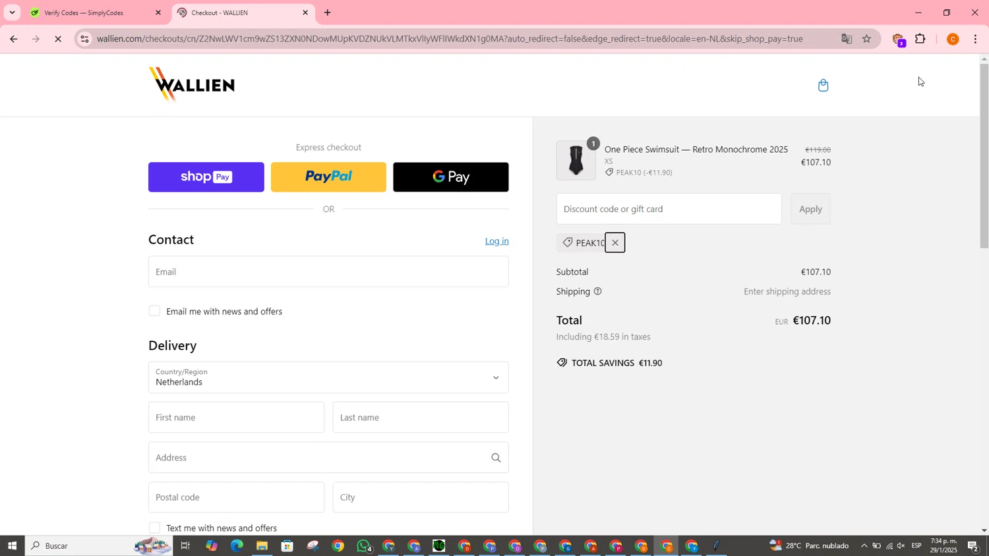Launch Microsoft Edge from taskbar
989x556 pixels.
point(237,545)
